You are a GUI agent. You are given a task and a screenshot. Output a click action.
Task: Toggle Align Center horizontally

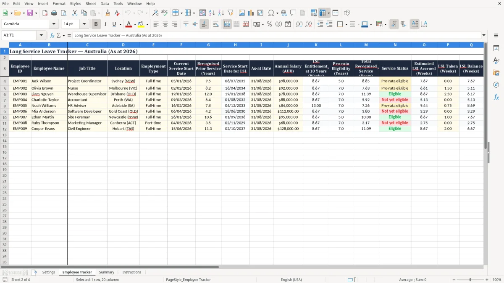point(165,24)
